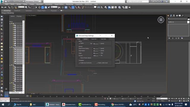Enable Snap to frozen objects checkbox
Viewport: 190px width, 107px height.
[79, 58]
